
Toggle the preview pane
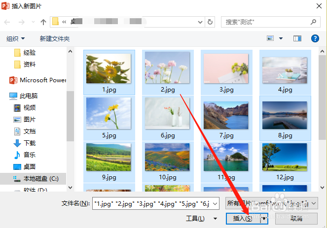(x=297, y=38)
